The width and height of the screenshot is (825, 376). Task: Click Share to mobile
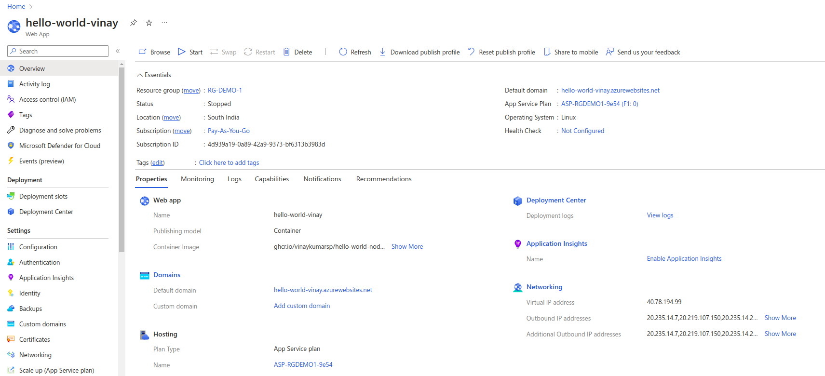tap(571, 52)
